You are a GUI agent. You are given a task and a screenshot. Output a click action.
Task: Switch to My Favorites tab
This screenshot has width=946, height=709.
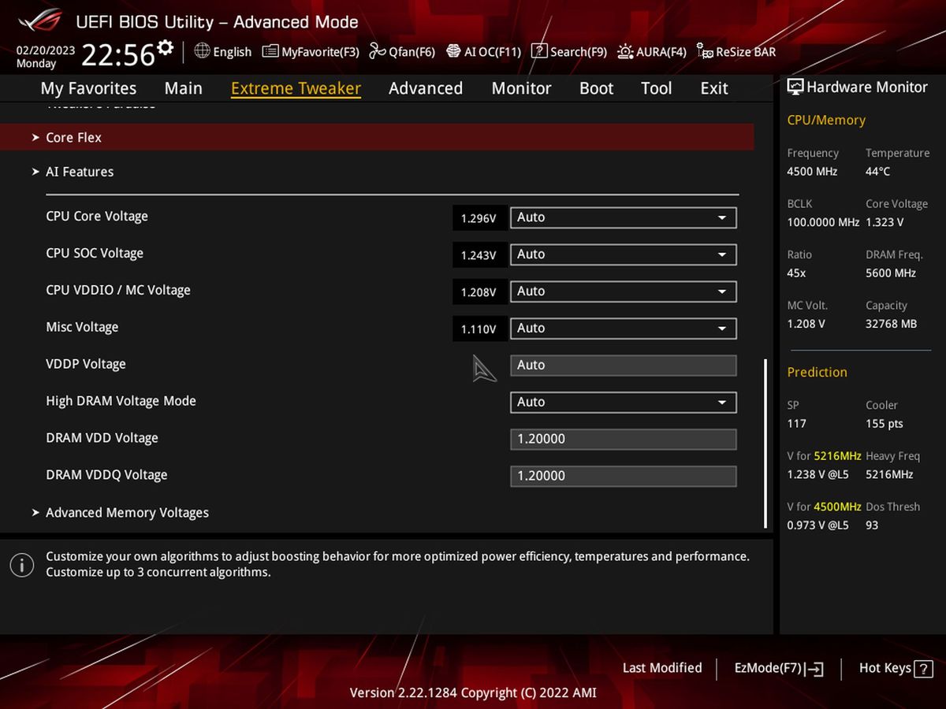(88, 88)
